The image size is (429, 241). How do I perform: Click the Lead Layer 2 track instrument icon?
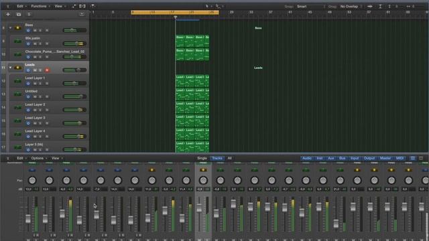18,107
